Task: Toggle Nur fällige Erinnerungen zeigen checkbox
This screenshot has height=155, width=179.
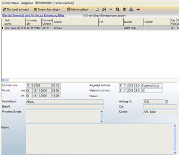Action: click(85, 16)
